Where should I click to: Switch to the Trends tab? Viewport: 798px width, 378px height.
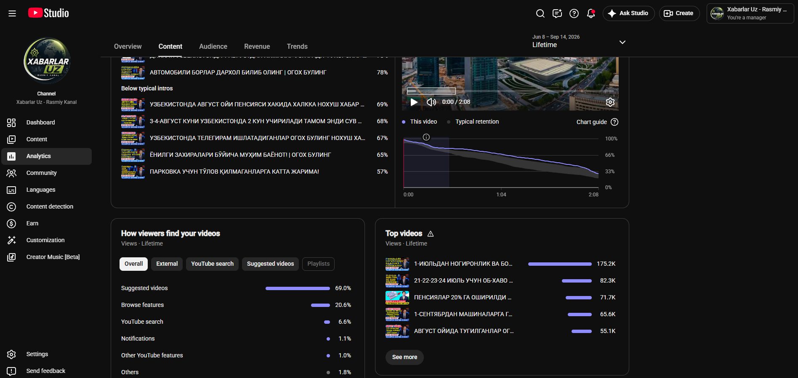pyautogui.click(x=297, y=46)
